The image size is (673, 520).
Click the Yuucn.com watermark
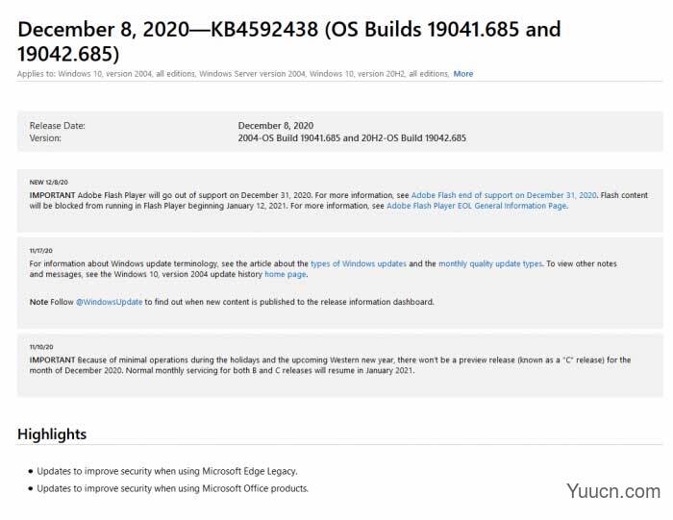(613, 491)
